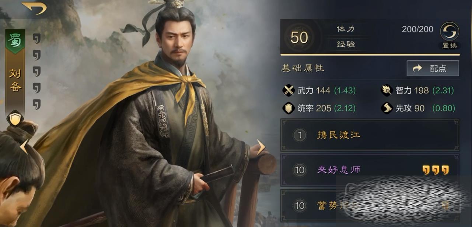Viewport: 472px width, 227px height.
Task: Click the golden experience progress bar
Action: coord(370,55)
